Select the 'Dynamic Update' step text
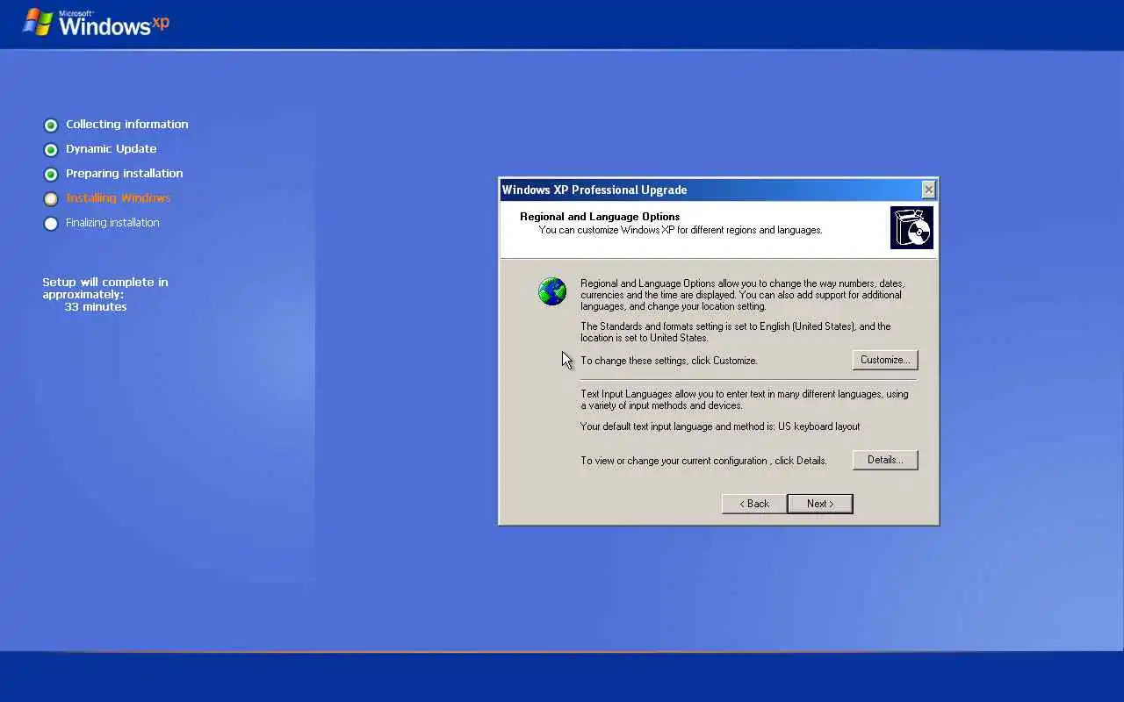 coord(112,149)
